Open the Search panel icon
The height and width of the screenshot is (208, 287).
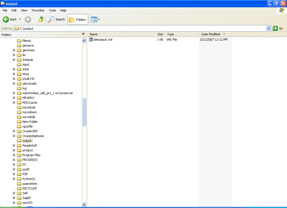(51, 19)
